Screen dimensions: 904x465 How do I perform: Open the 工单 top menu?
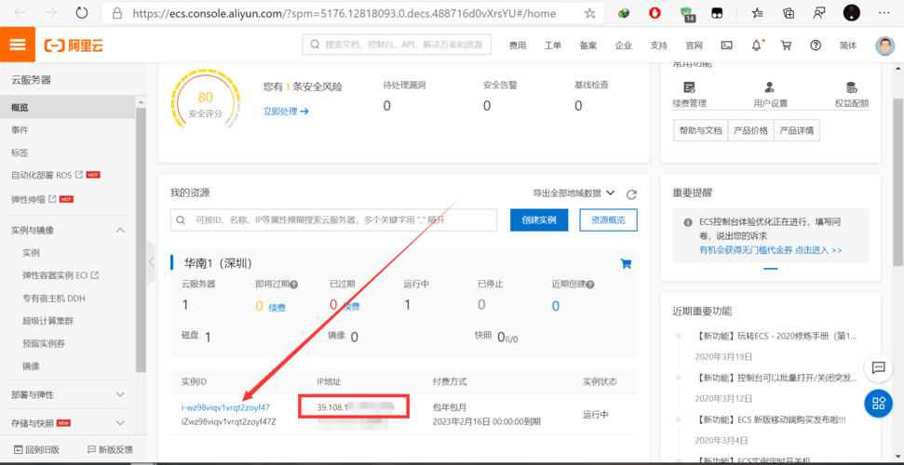[x=553, y=46]
